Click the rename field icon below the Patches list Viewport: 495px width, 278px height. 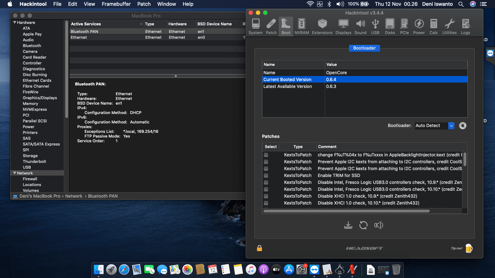point(379,225)
